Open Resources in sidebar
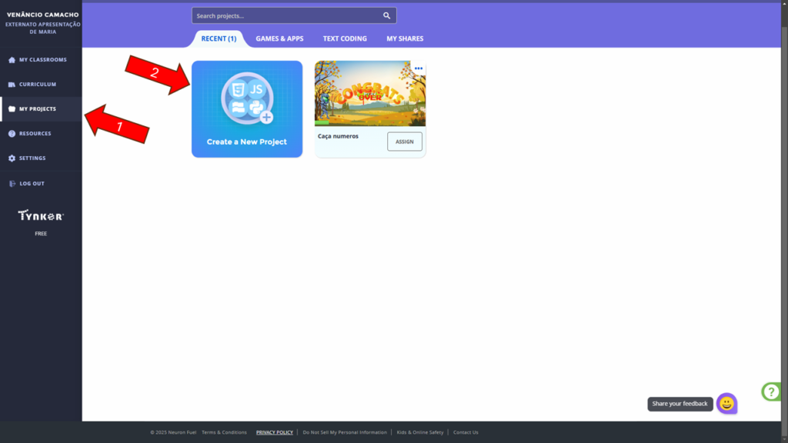Screen dimensions: 788x443 click(35, 134)
